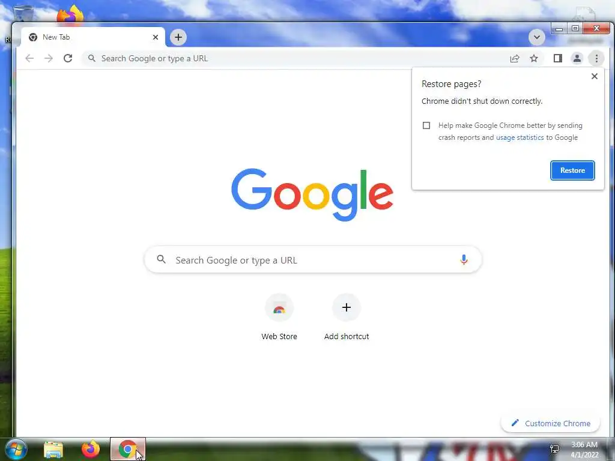615x461 pixels.
Task: Expand the tab search chevron
Action: [x=536, y=37]
